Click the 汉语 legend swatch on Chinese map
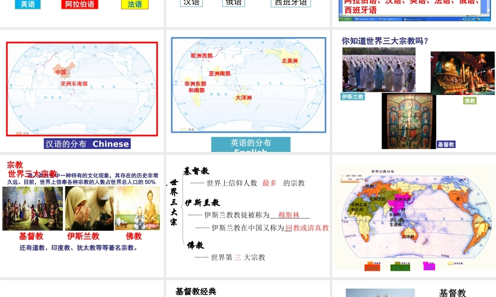 pyautogui.click(x=19, y=134)
